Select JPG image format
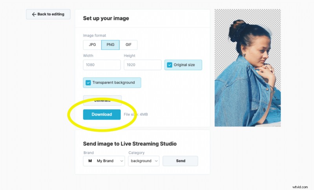The height and width of the screenshot is (190, 314). click(92, 45)
